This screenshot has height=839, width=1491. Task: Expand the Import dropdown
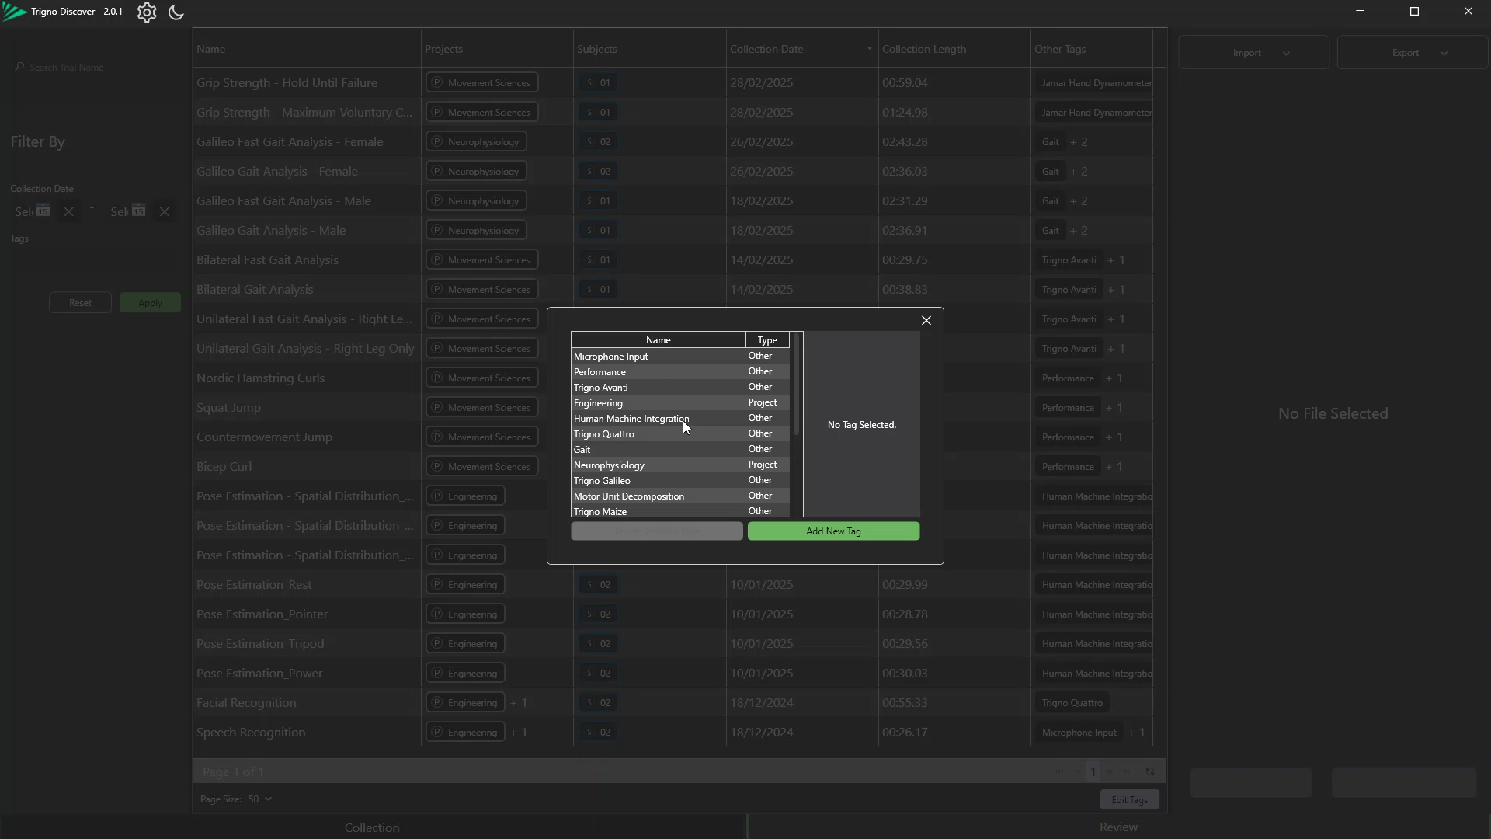[1253, 53]
